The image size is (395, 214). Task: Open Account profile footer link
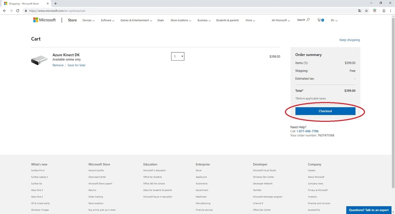[x=96, y=171]
